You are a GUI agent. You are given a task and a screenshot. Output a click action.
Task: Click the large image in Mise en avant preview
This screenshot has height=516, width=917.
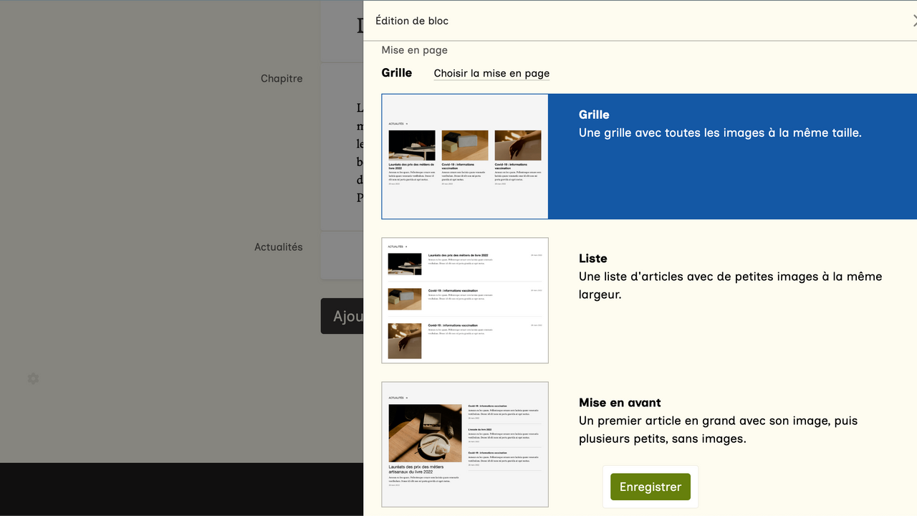[x=425, y=433]
